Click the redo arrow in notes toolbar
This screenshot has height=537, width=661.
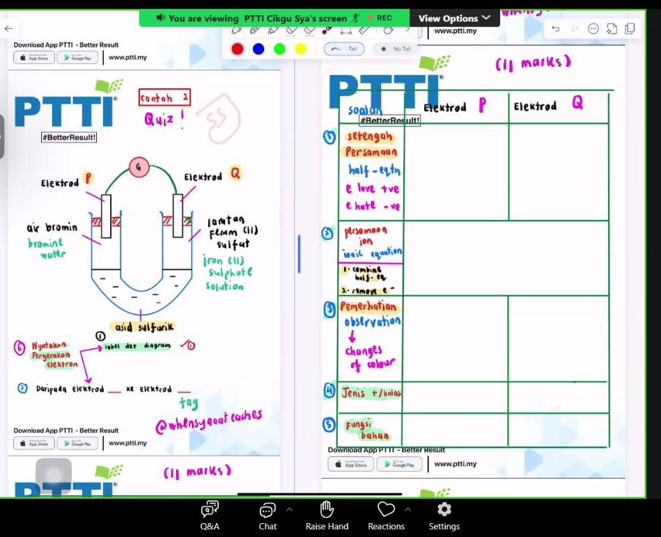[x=575, y=29]
